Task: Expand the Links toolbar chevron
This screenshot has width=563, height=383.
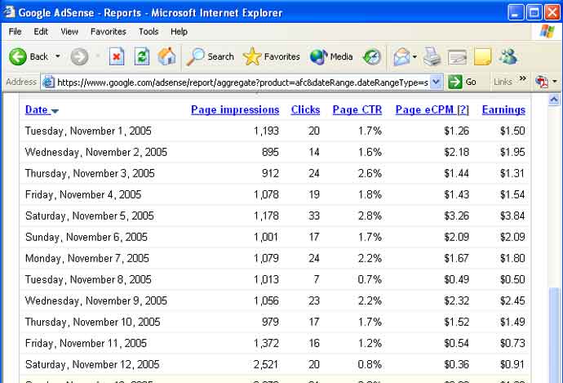Action: (521, 82)
